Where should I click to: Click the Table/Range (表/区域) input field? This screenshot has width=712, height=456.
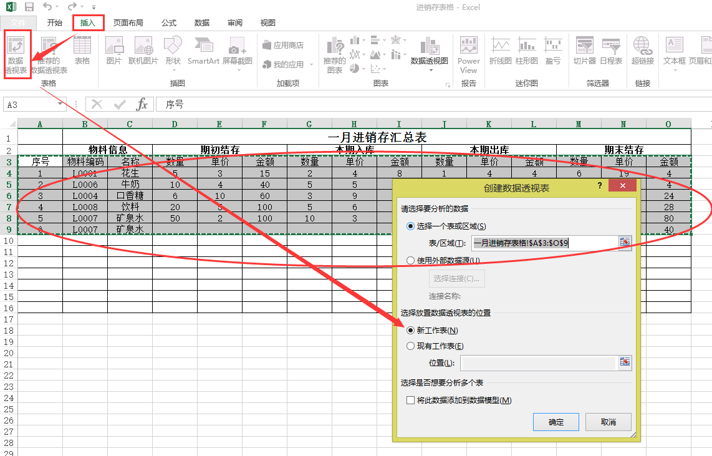(543, 243)
